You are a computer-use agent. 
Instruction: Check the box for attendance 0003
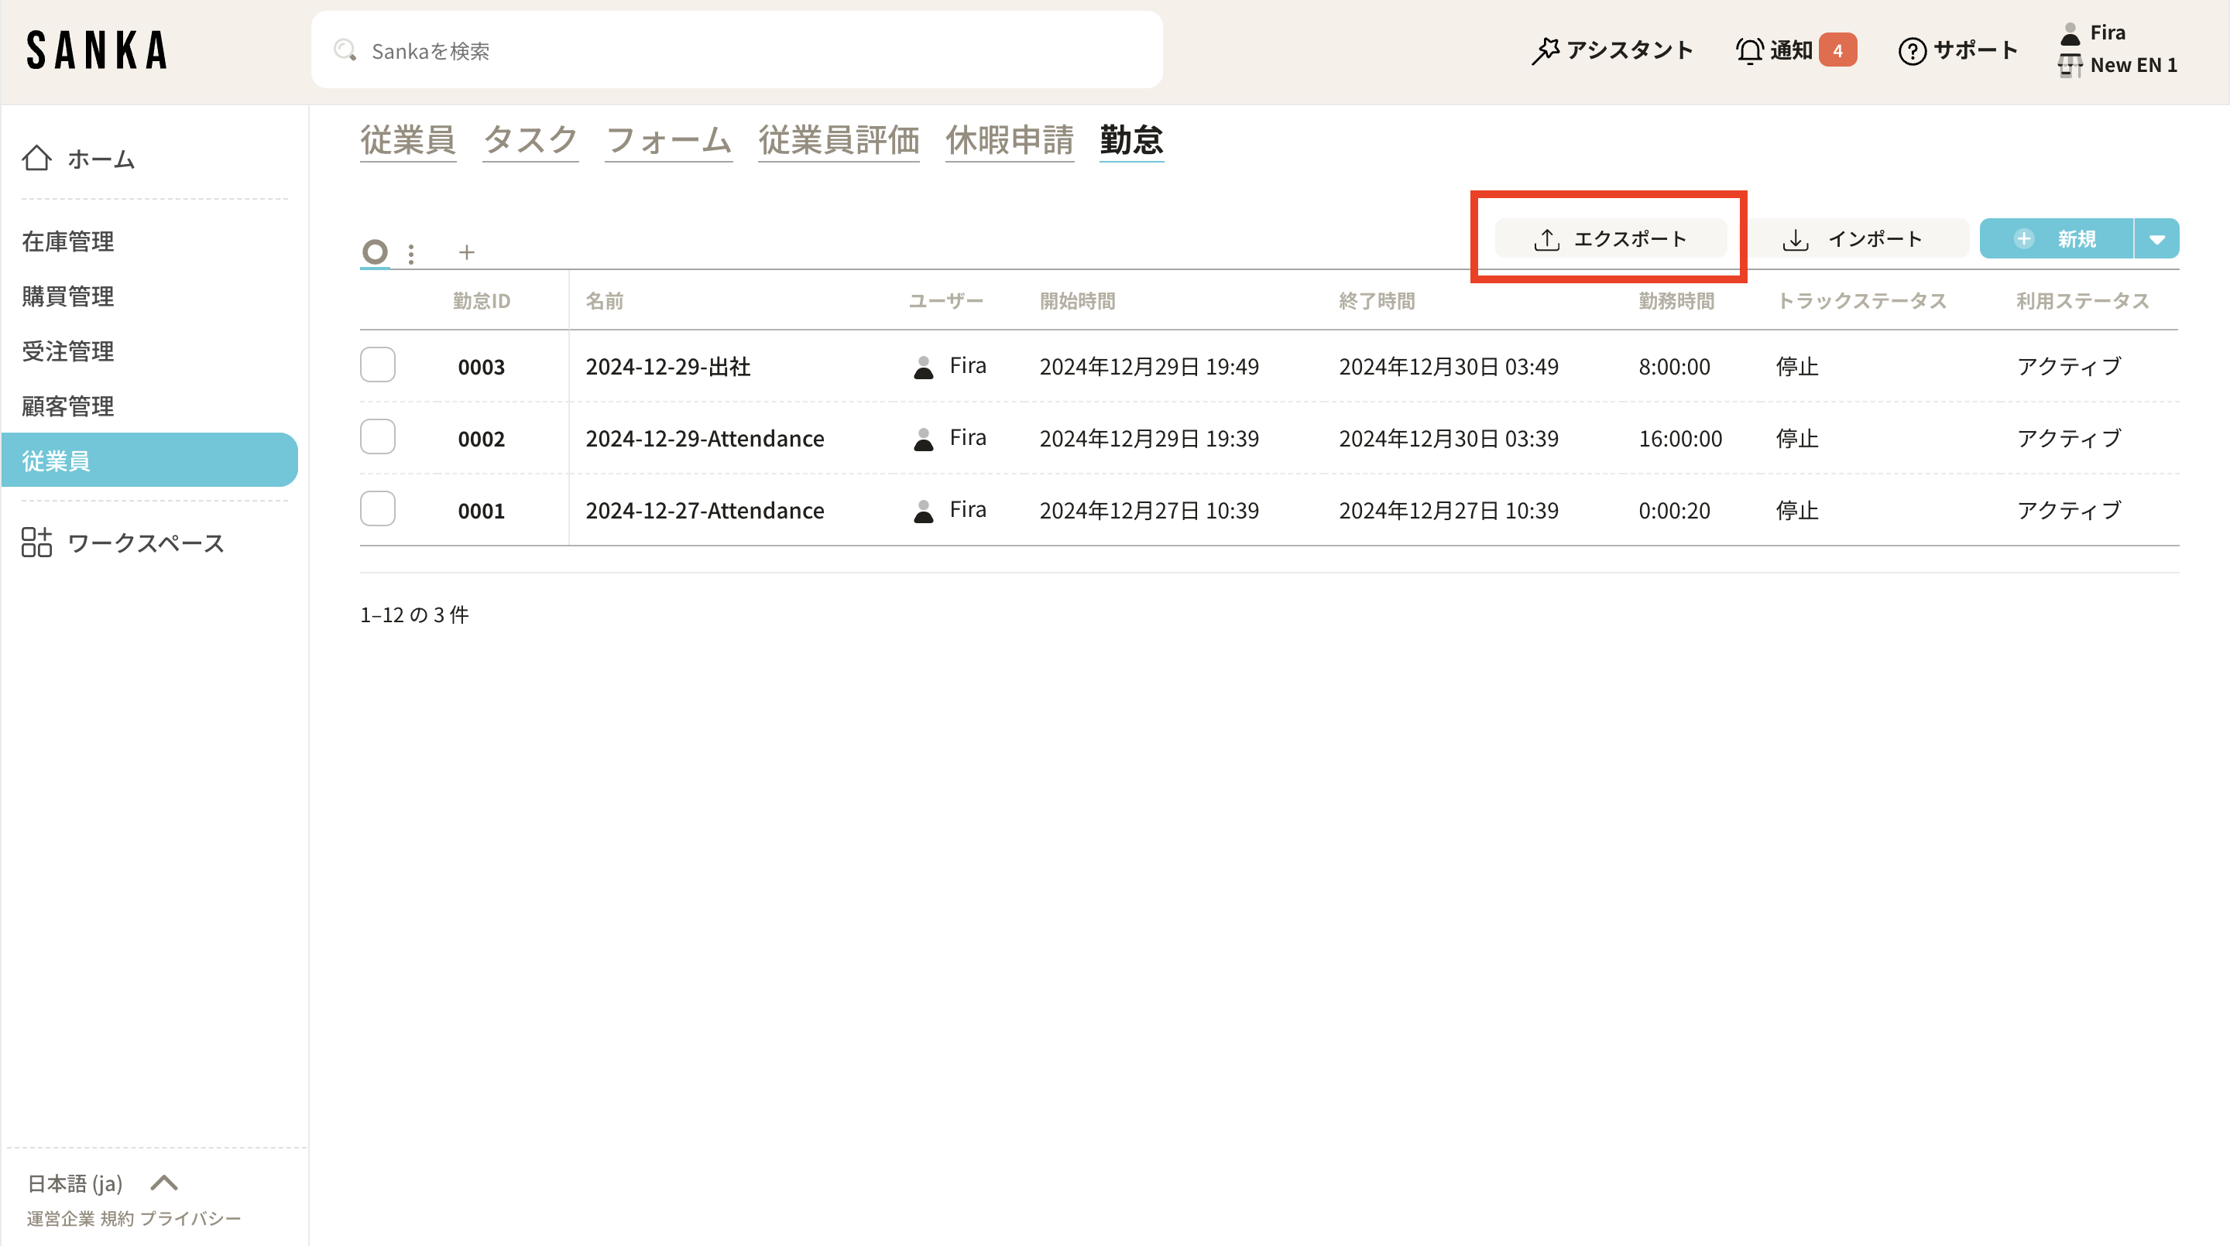coord(377,365)
